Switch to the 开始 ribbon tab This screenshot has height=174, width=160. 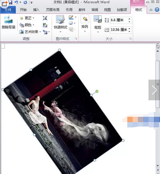pos(23,10)
